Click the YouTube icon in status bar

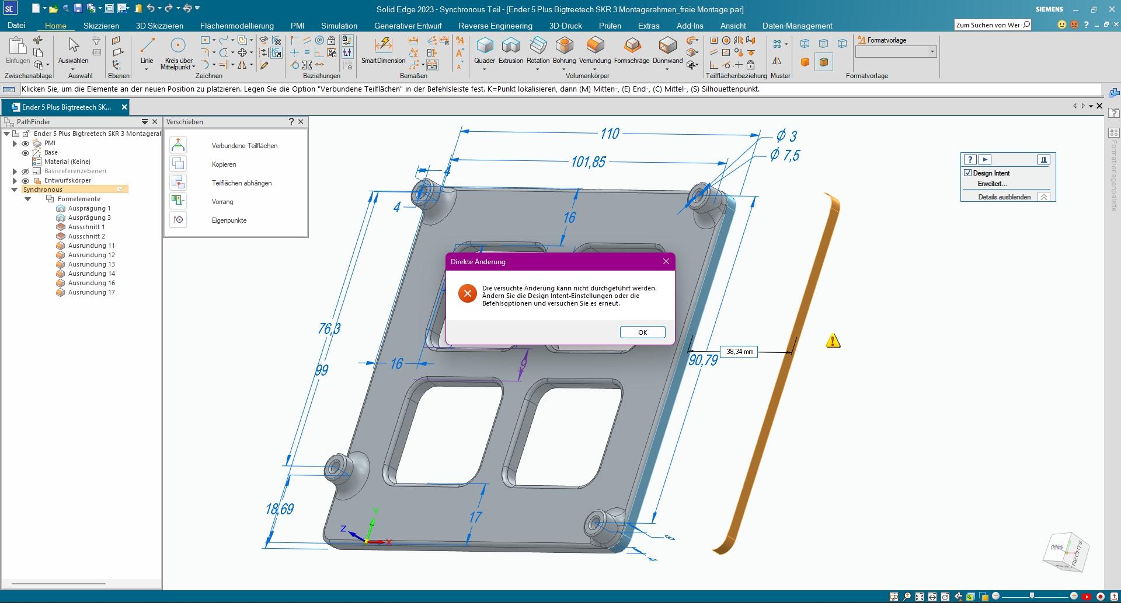pos(1087,597)
